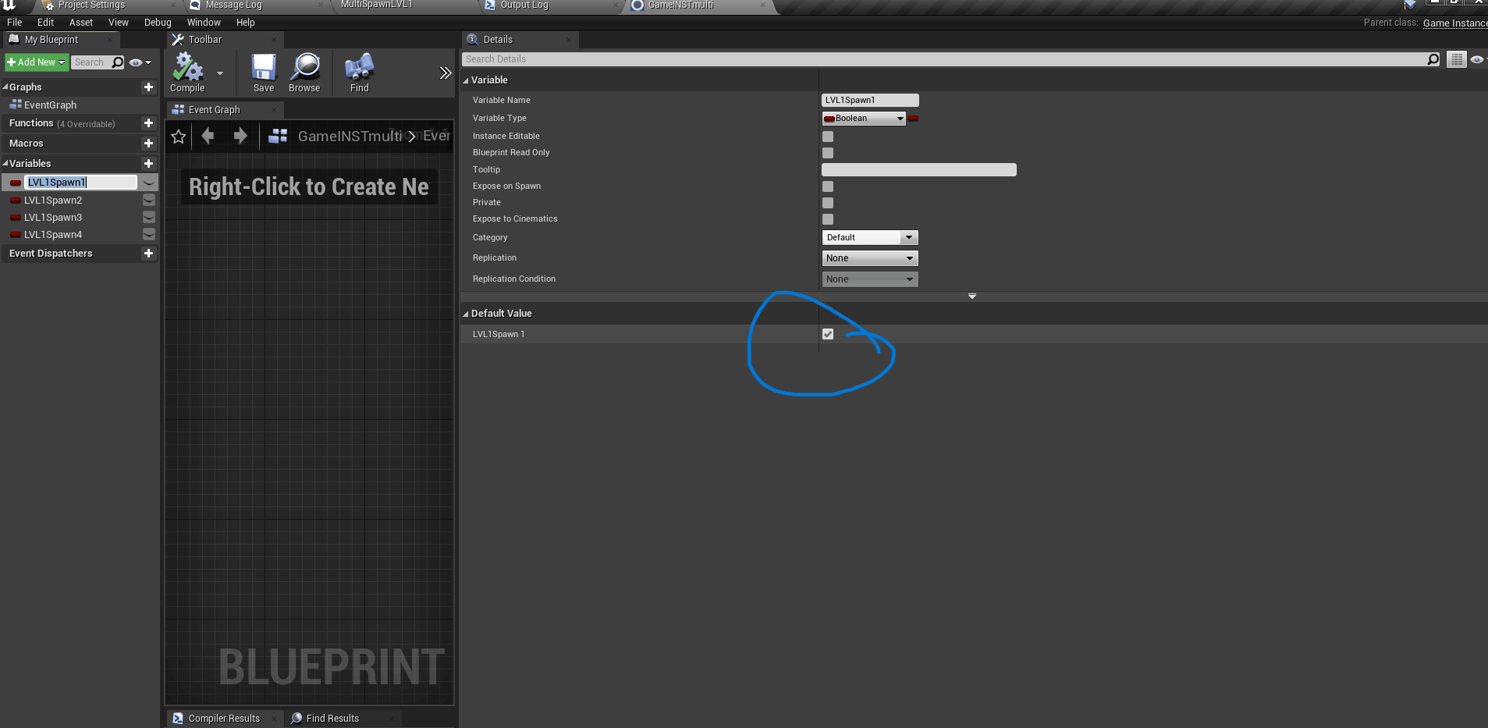Screen dimensions: 1488x728
Task: Uncheck the LVL1Spawn1 default value checkbox
Action: click(x=827, y=334)
